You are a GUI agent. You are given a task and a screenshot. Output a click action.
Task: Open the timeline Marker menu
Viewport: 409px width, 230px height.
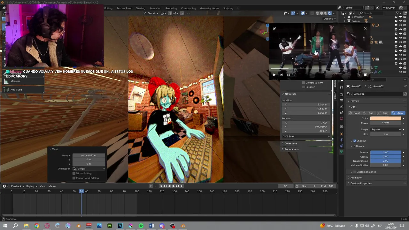(x=52, y=186)
